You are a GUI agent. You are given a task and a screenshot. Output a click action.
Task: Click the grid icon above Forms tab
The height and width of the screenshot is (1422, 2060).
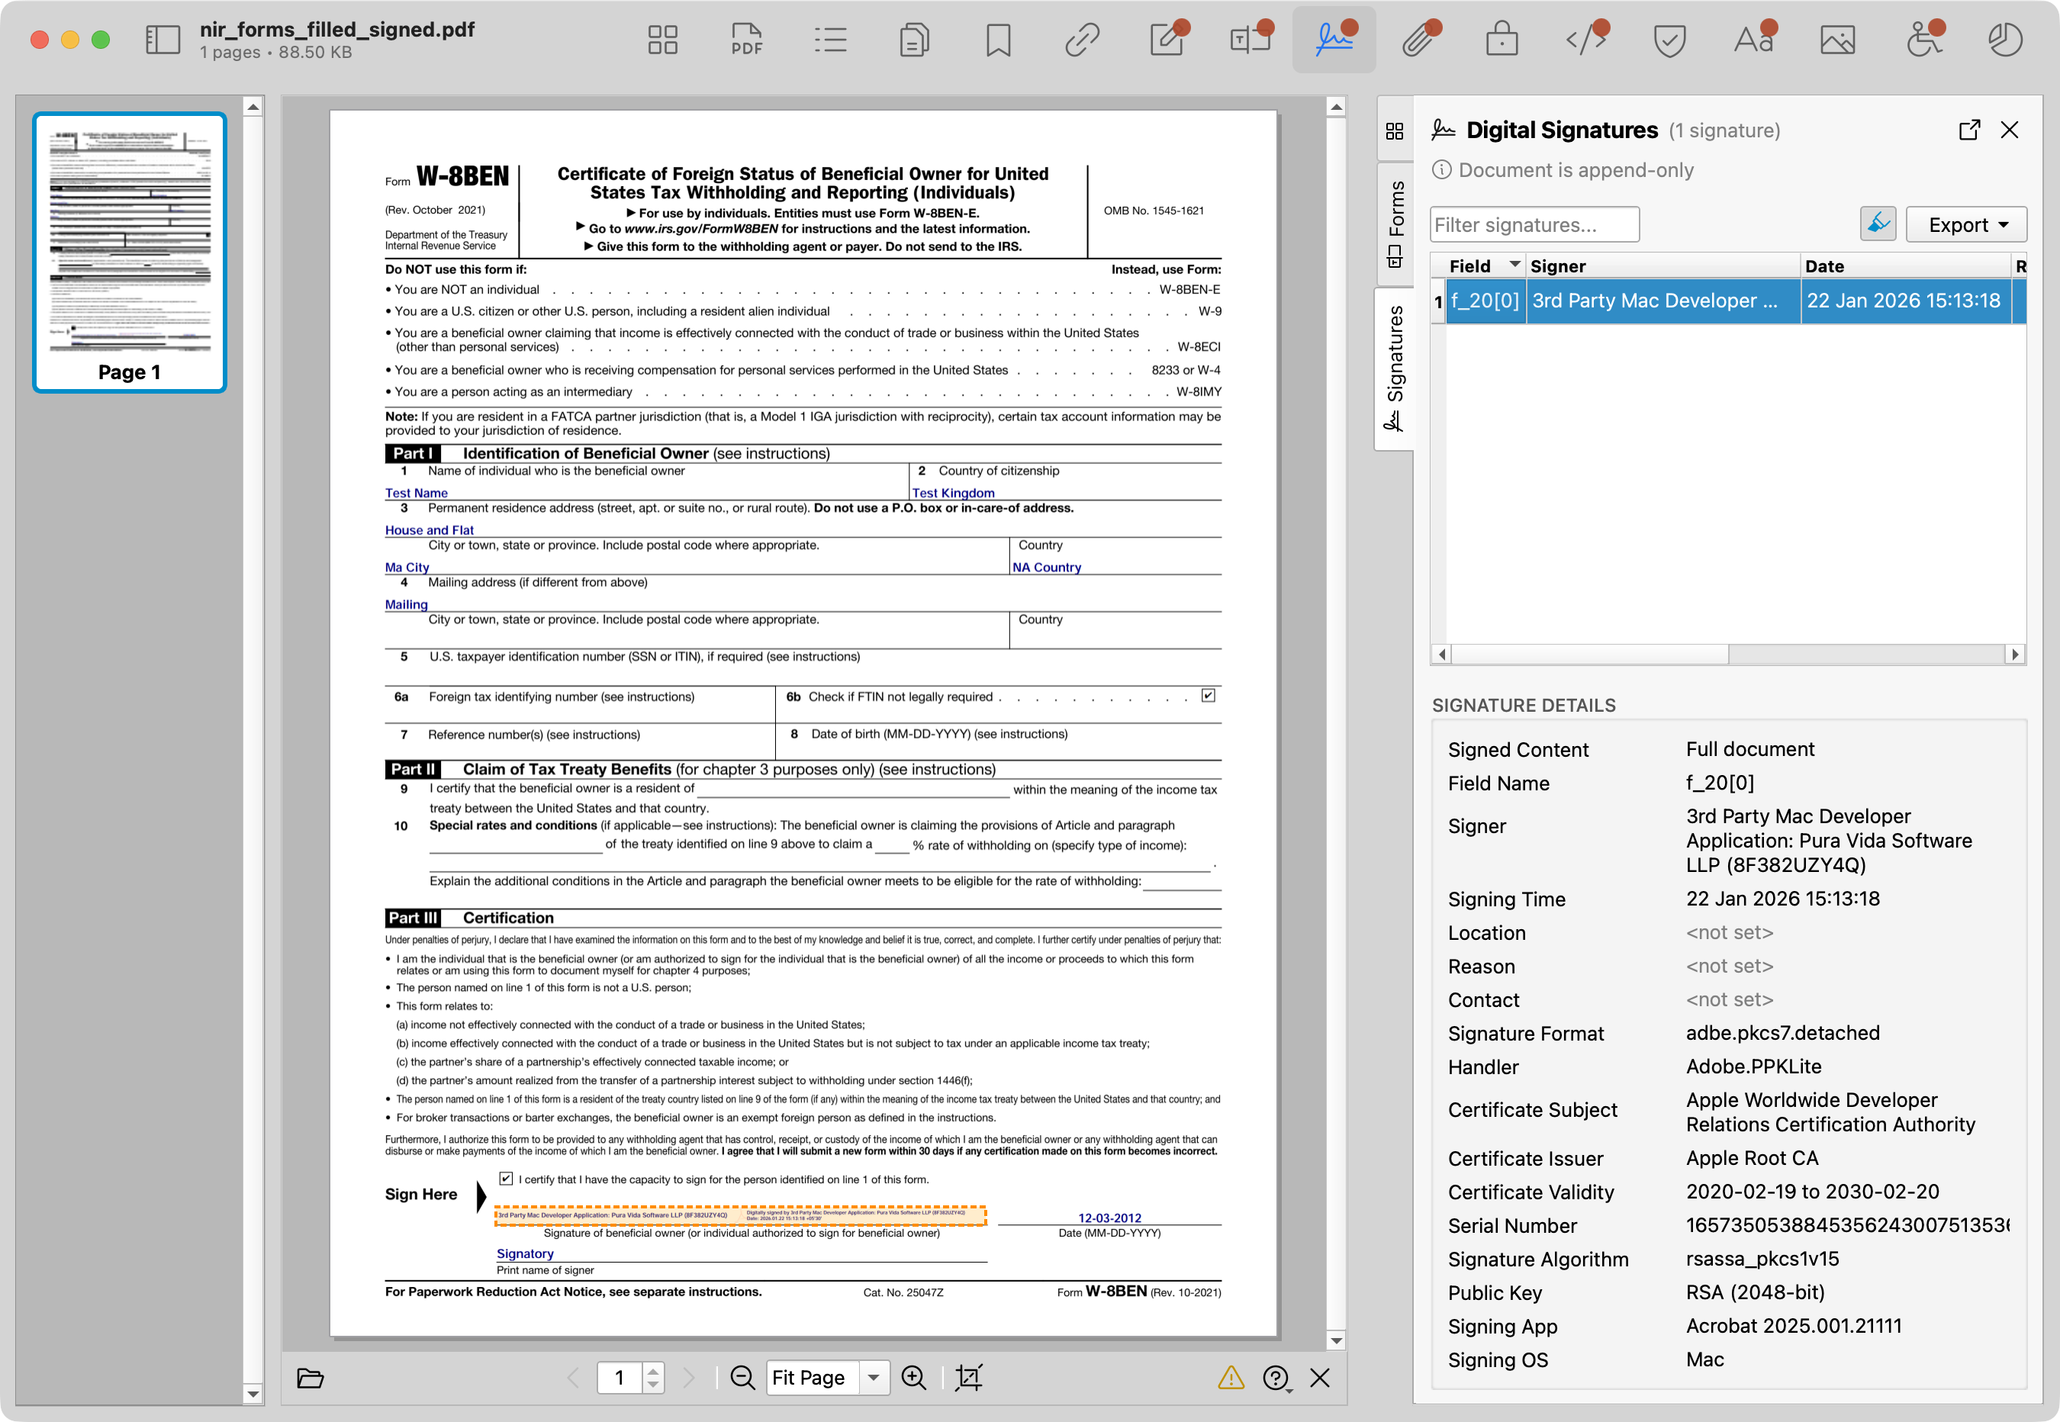coord(1395,131)
